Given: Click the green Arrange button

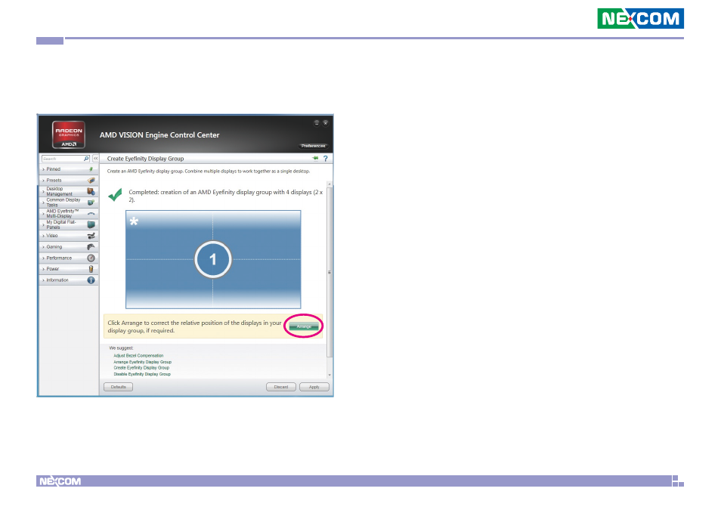Looking at the screenshot, I should (304, 326).
